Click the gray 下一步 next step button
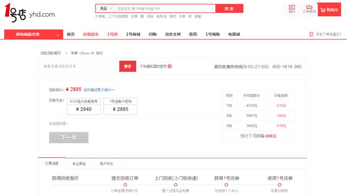Image resolution: width=347 pixels, height=196 pixels. [x=69, y=137]
